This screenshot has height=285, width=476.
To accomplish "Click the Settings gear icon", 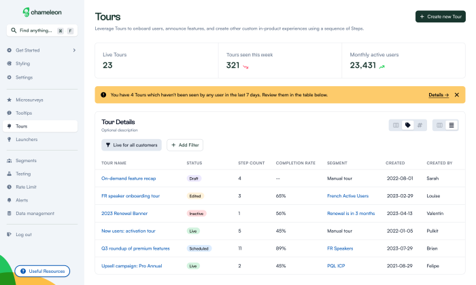I will [9, 77].
